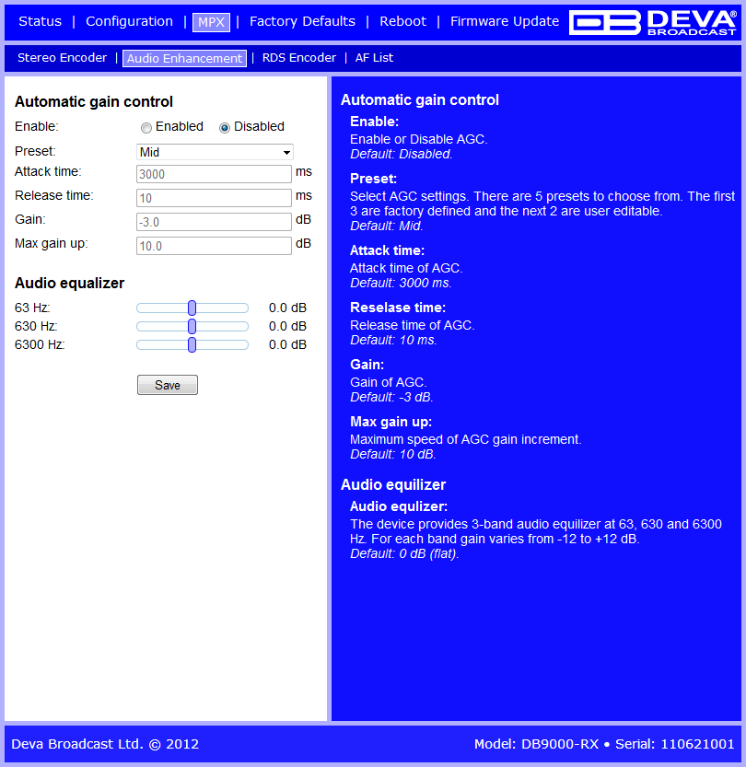Click the Gain input field

(214, 222)
